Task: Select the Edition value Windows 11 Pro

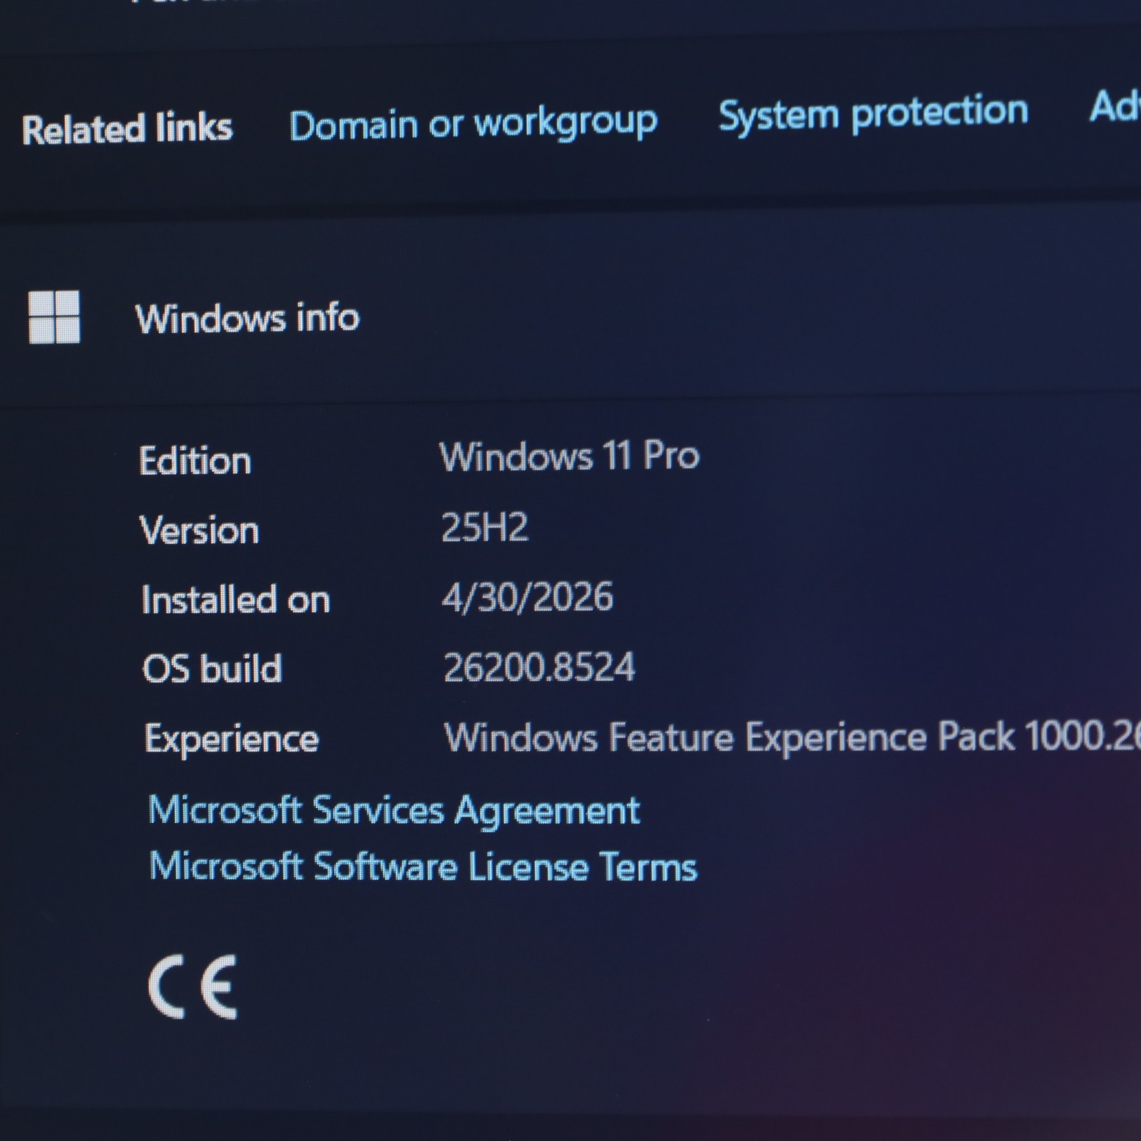Action: 570,456
